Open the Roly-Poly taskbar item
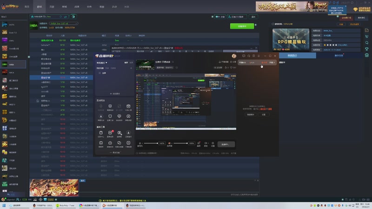 point(66,205)
